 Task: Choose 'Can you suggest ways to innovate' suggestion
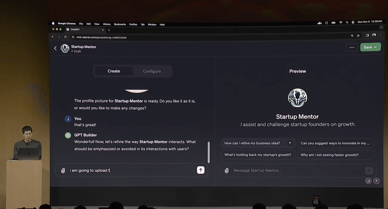[x=335, y=143]
